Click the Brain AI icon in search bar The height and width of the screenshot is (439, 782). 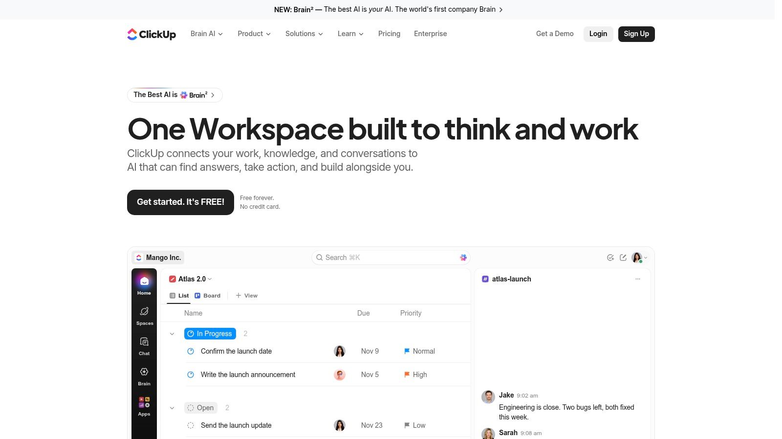463,258
